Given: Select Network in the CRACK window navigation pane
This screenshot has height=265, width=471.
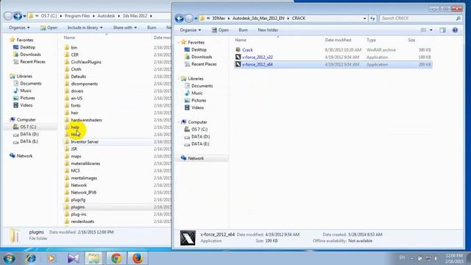Looking at the screenshot, I should coord(196,158).
